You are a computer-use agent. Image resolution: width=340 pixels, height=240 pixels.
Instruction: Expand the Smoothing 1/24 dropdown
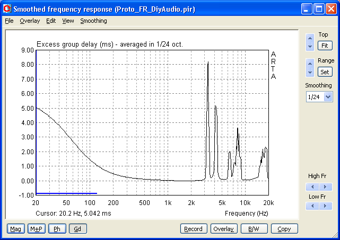click(x=328, y=97)
